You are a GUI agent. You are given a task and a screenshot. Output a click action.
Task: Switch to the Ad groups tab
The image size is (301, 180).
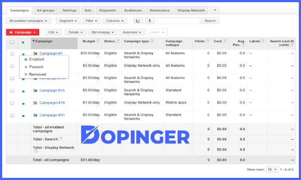(x=46, y=10)
